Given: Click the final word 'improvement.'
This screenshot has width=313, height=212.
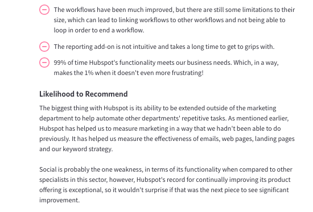Looking at the screenshot, I should pos(59,200).
